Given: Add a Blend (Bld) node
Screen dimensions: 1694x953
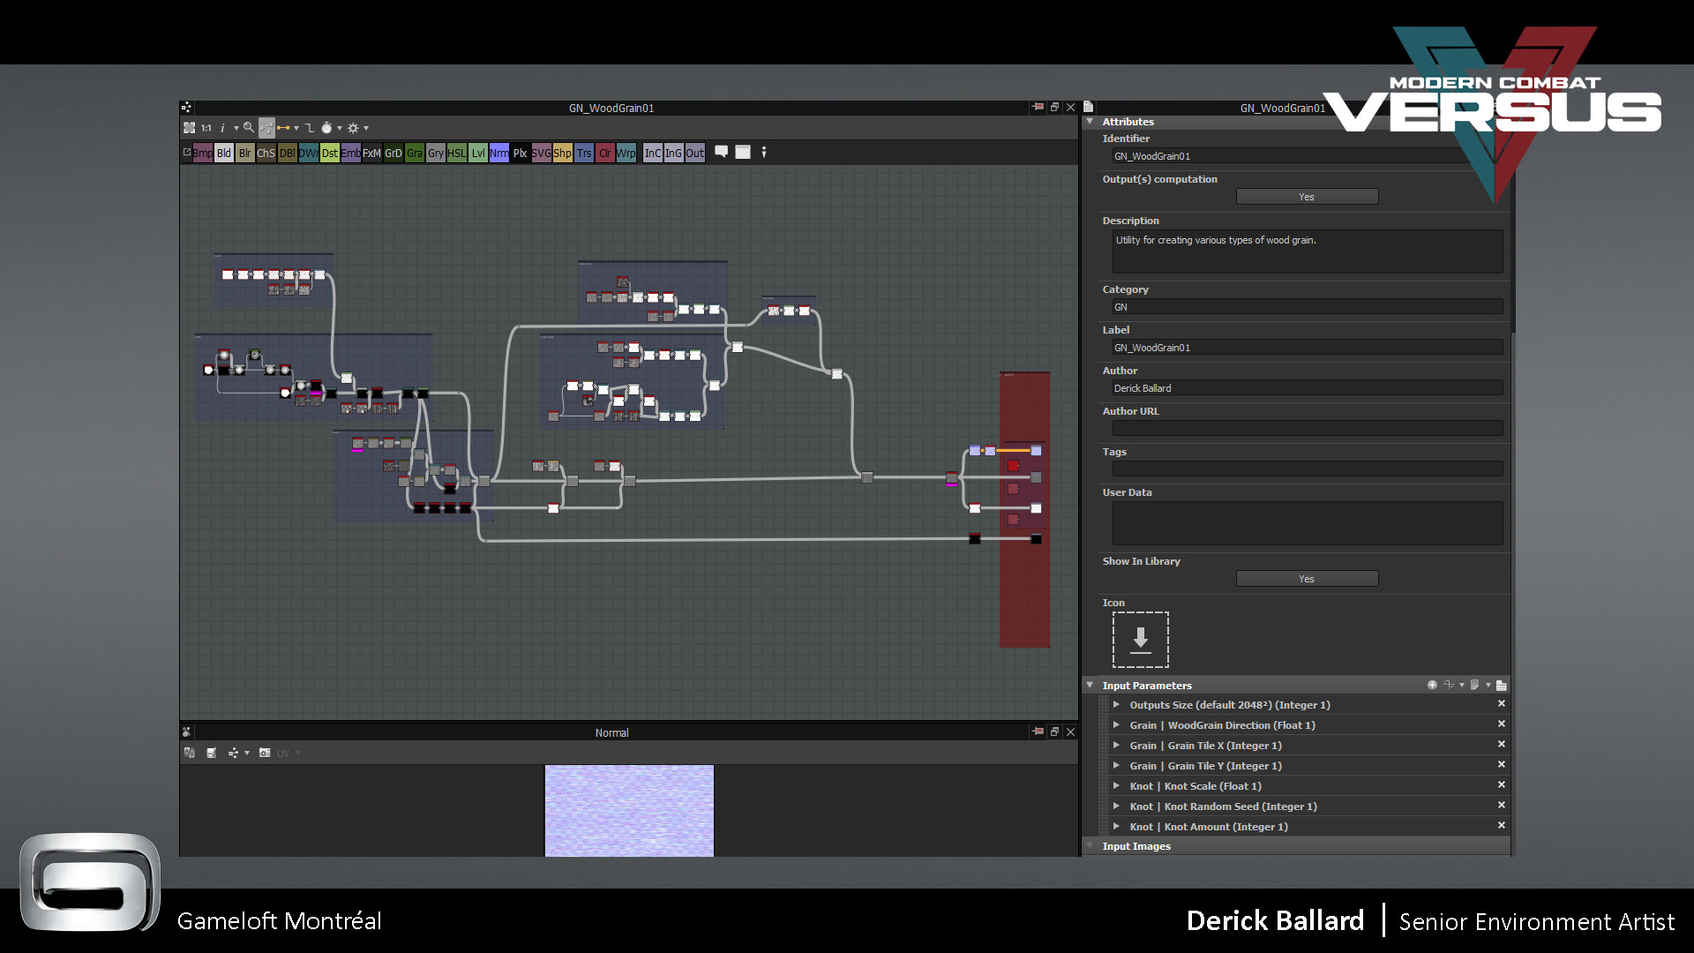Looking at the screenshot, I should coord(224,153).
